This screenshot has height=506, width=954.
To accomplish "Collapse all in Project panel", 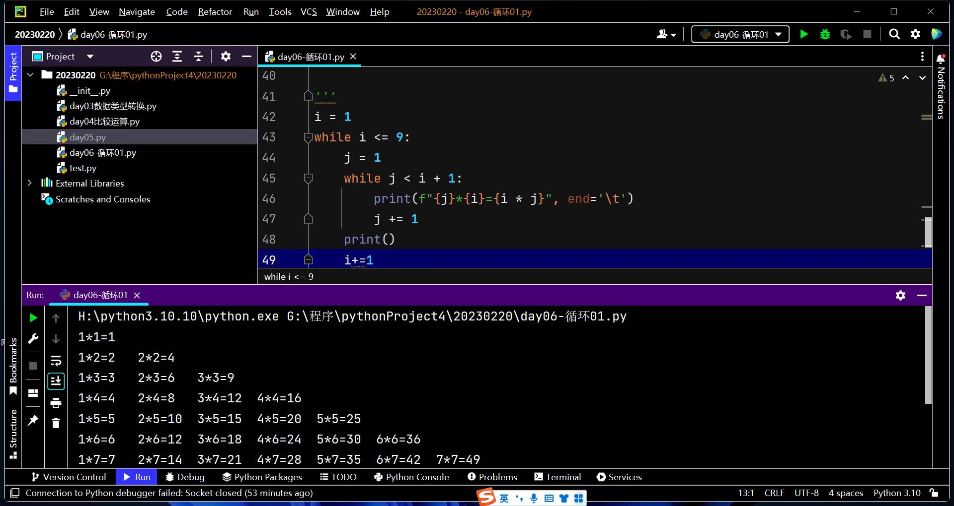I will pyautogui.click(x=198, y=57).
